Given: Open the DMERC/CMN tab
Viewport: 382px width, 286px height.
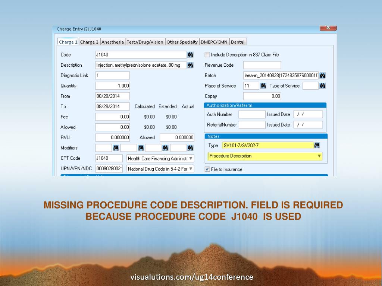Looking at the screenshot, I should pos(214,42).
